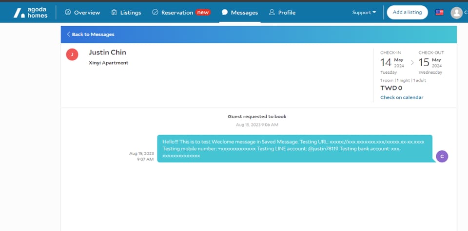Screen dimensions: 468x231
Task: Click the check-out date 15 May
Action: click(x=430, y=63)
